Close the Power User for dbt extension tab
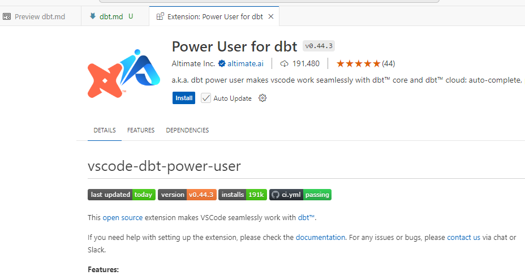Screen dimensions: 525x275 click(x=271, y=16)
